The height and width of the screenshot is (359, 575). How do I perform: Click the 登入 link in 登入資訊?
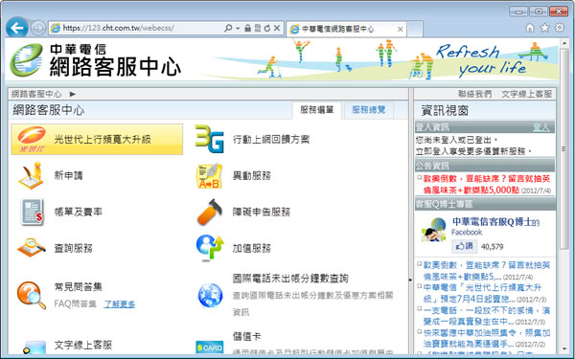(540, 127)
